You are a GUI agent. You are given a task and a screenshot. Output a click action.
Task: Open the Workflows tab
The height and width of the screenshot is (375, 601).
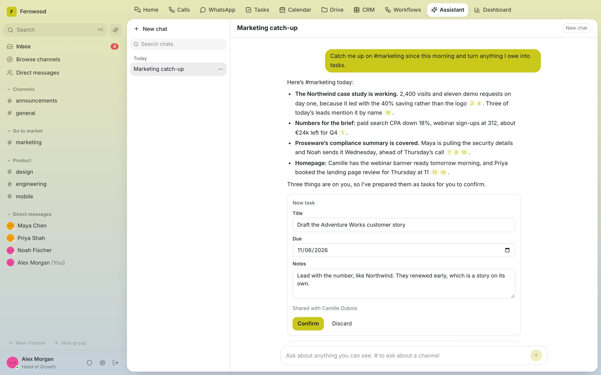[403, 10]
